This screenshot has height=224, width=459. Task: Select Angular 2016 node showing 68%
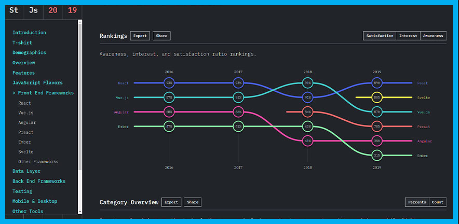tap(169, 111)
